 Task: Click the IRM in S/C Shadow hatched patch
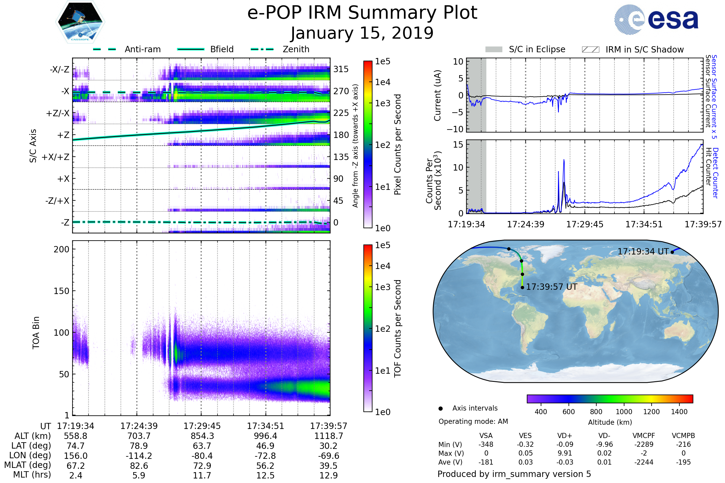click(590, 50)
